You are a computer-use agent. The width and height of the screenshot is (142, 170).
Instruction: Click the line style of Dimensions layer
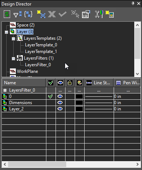pos(99,103)
